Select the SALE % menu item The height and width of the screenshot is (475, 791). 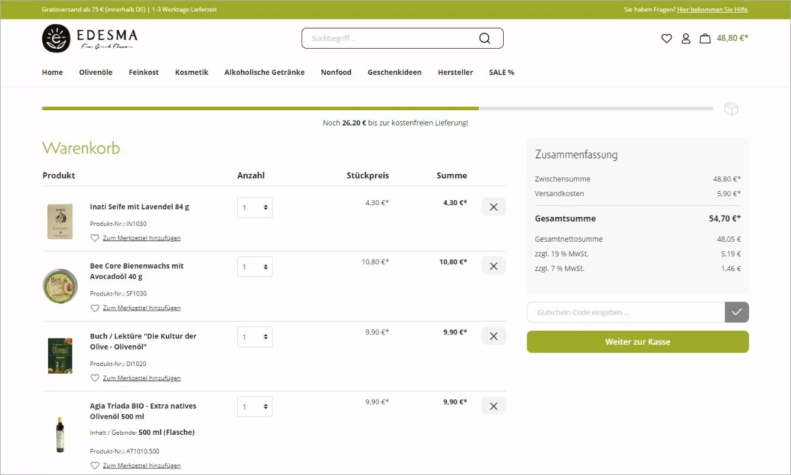[x=501, y=72]
